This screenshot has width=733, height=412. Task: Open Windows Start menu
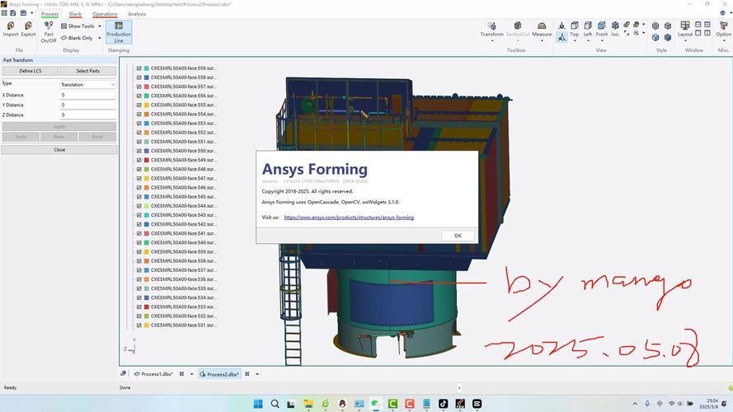257,404
